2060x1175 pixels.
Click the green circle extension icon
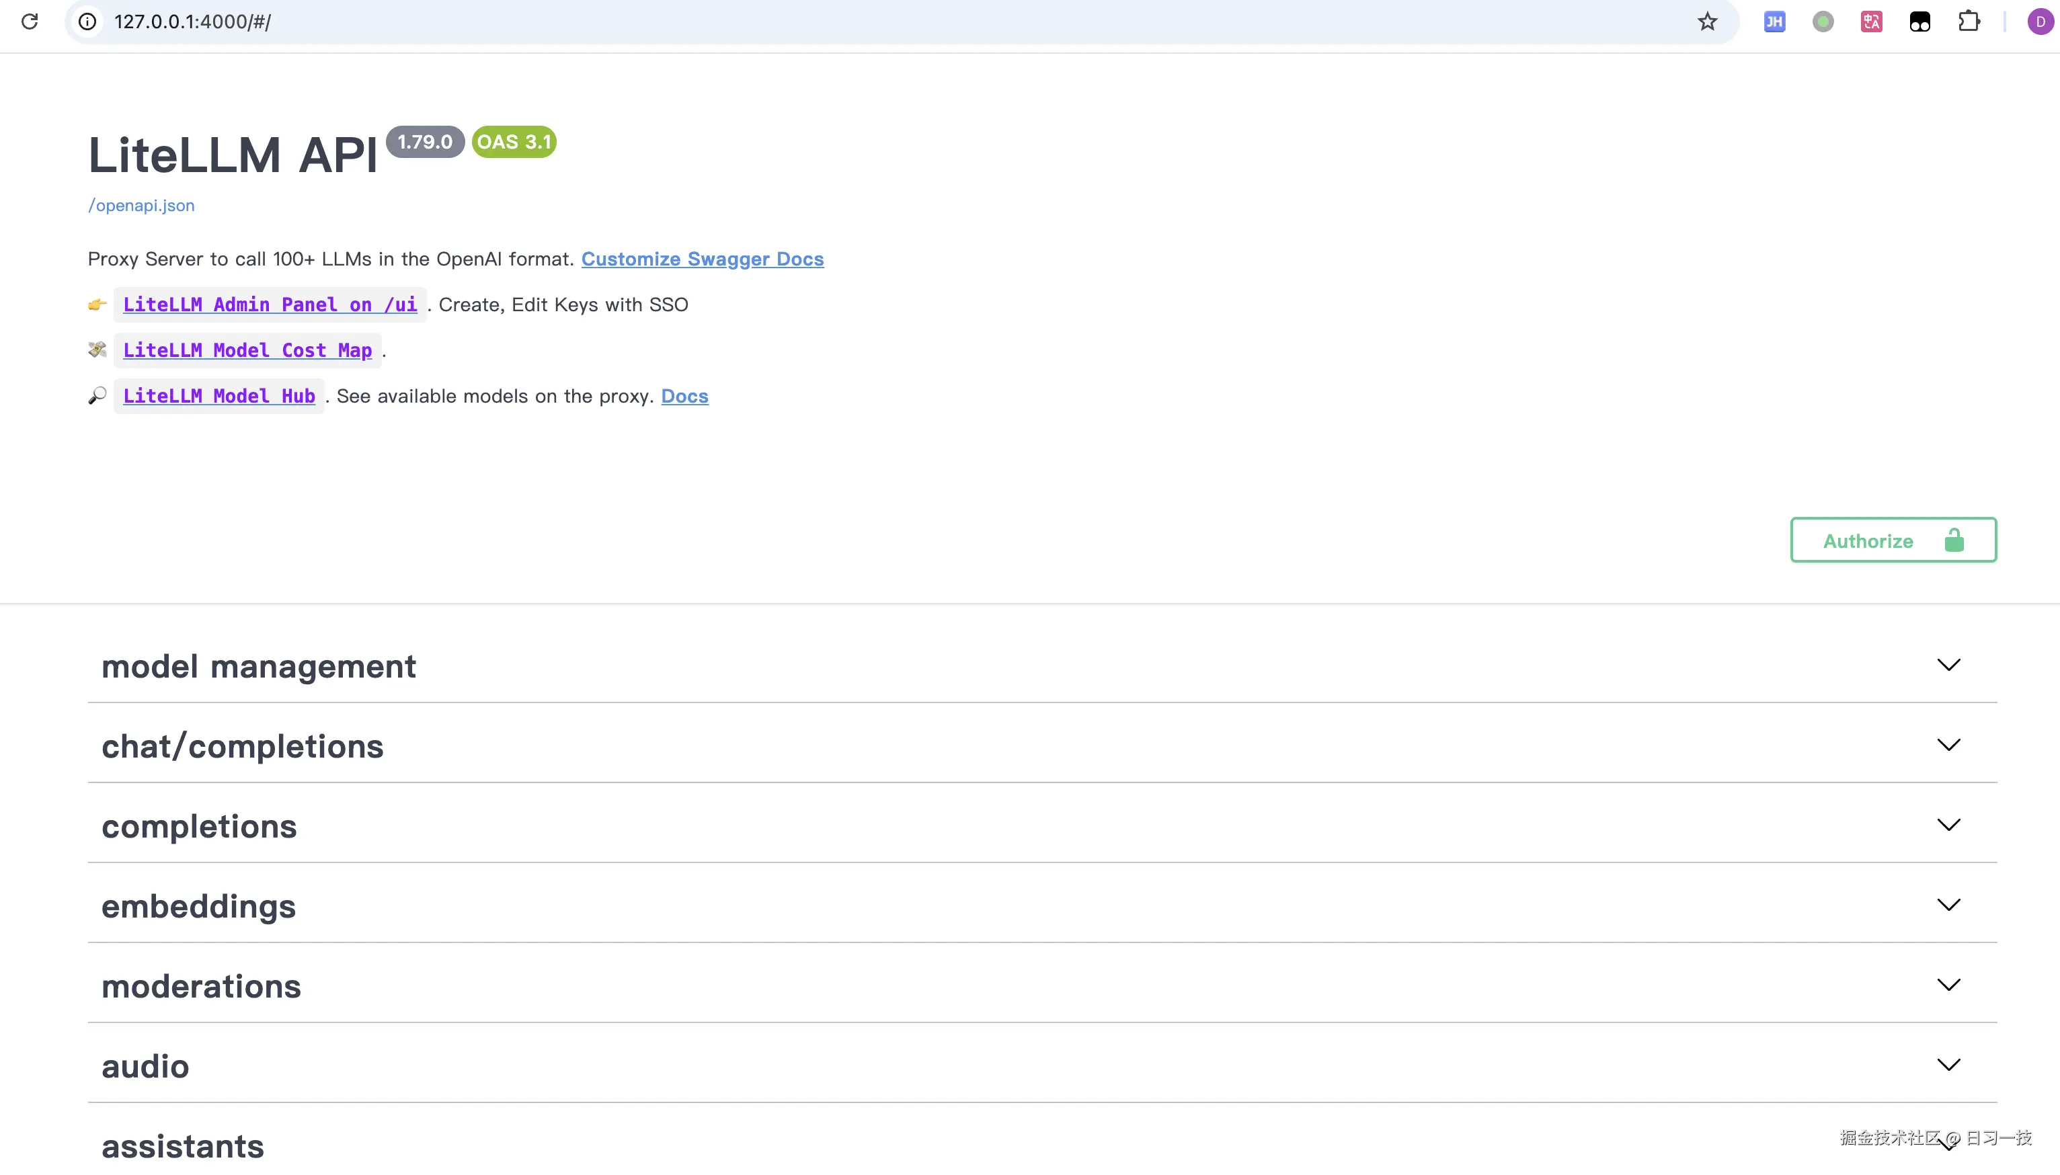[1823, 22]
